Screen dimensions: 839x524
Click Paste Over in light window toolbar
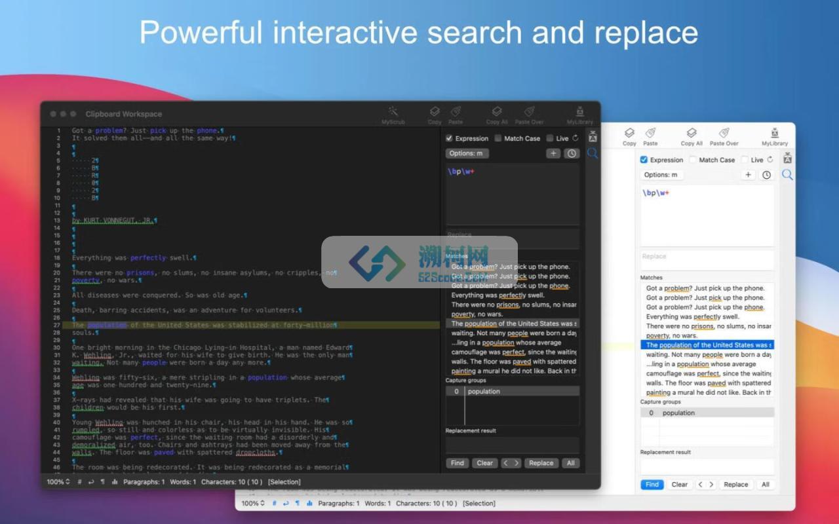[724, 136]
